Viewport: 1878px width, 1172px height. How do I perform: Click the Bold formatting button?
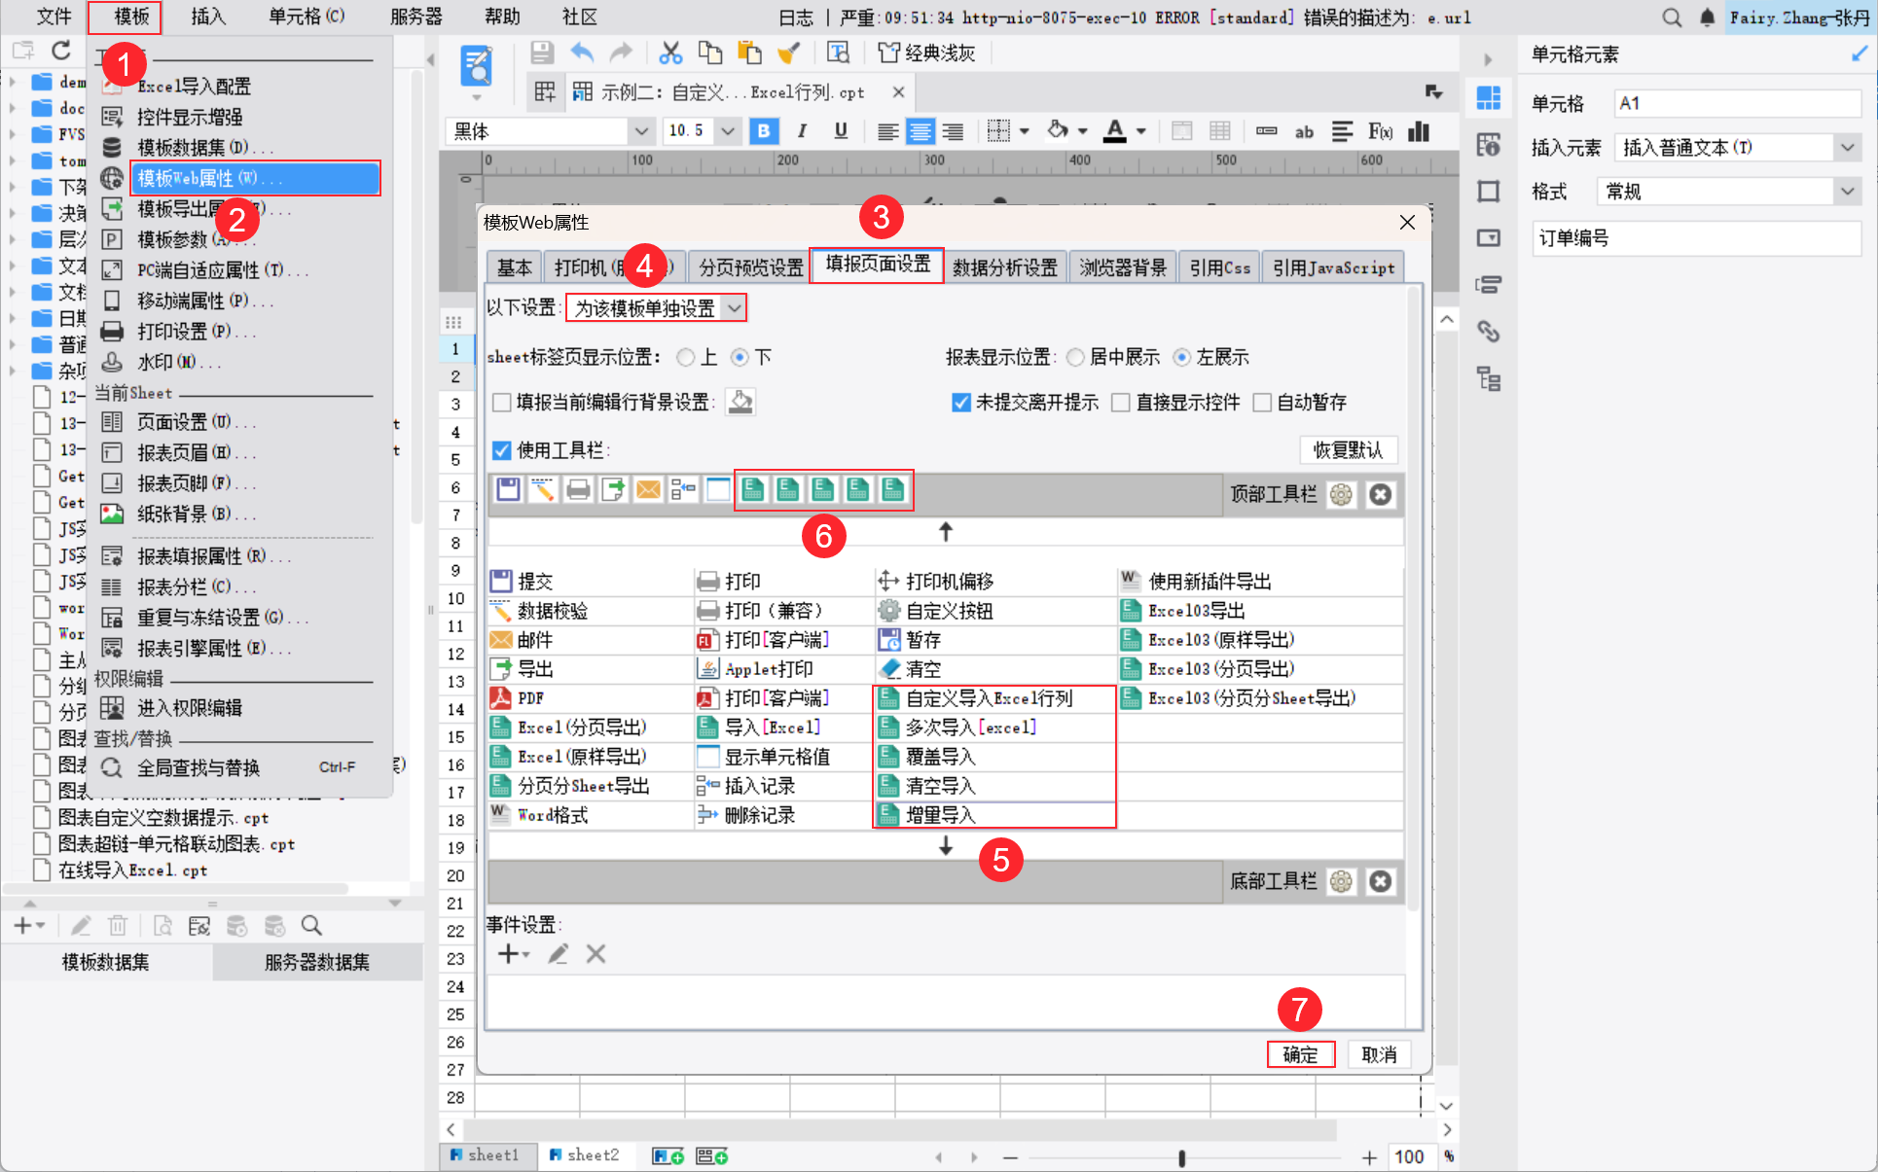tap(764, 131)
